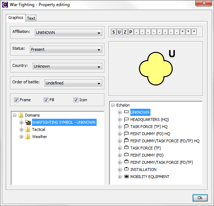The image size is (214, 206).
Task: Collapse the Echelon tree root
Action: (113, 105)
